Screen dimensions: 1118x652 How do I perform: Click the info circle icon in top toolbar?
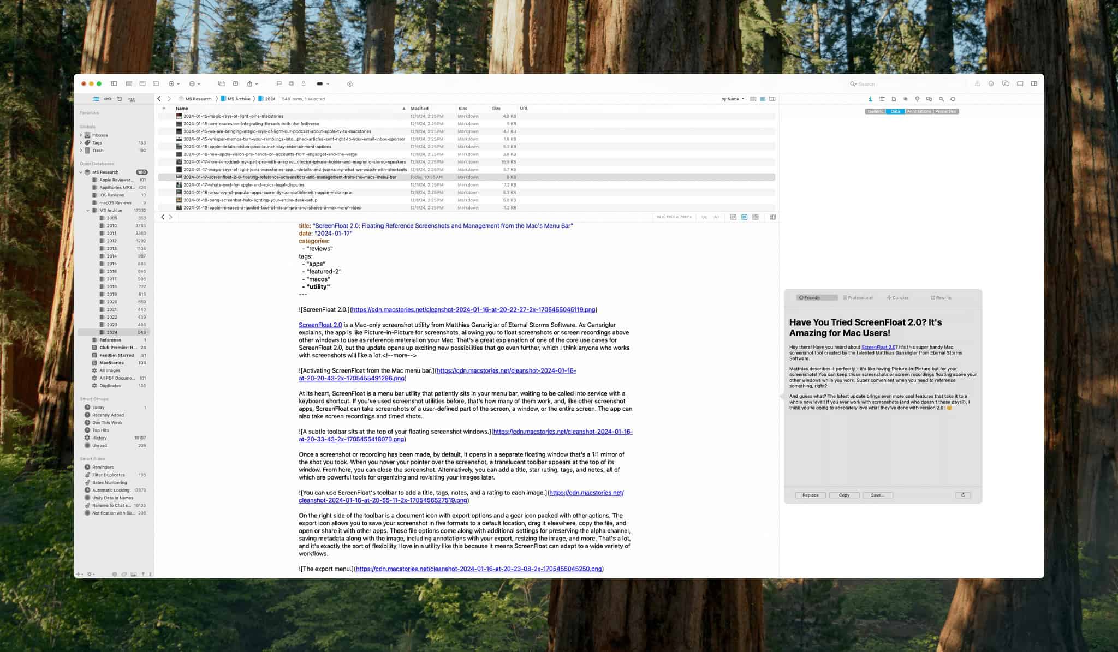click(x=991, y=83)
